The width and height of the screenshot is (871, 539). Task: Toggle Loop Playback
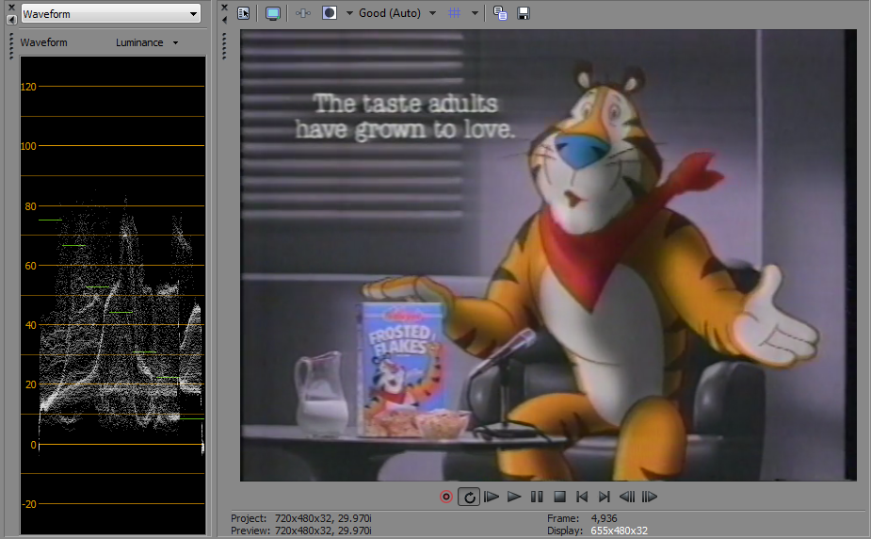(469, 497)
